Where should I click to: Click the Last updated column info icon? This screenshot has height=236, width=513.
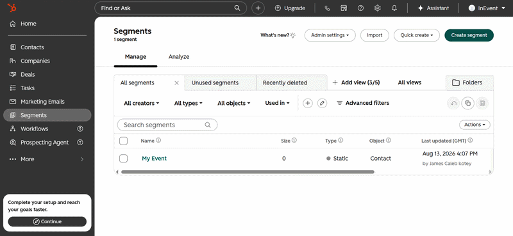click(470, 140)
